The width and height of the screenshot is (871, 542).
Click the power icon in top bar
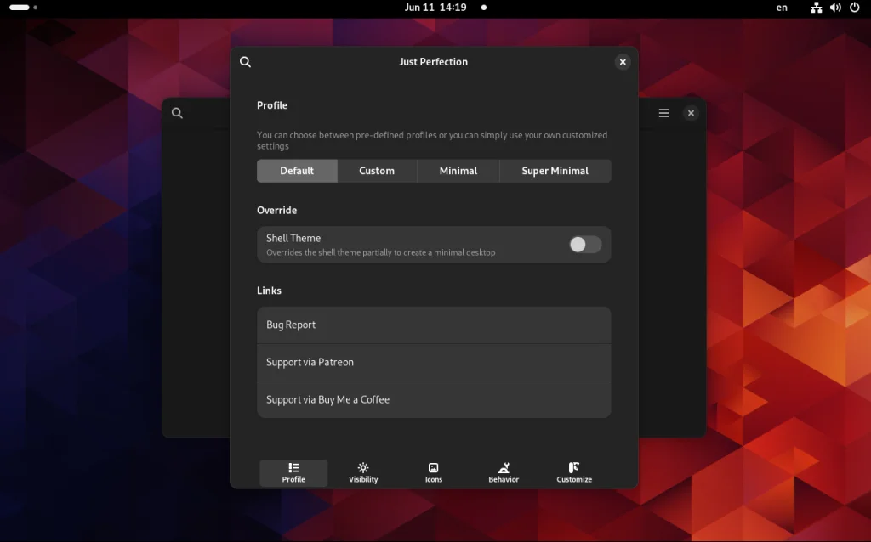(855, 8)
